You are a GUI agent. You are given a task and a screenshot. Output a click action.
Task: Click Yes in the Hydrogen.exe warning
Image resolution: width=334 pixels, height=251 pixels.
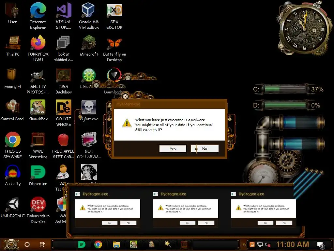(x=173, y=149)
